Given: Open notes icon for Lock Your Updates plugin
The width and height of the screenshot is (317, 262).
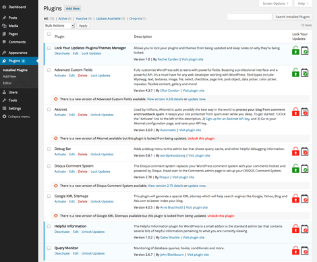Looking at the screenshot, I should (305, 51).
